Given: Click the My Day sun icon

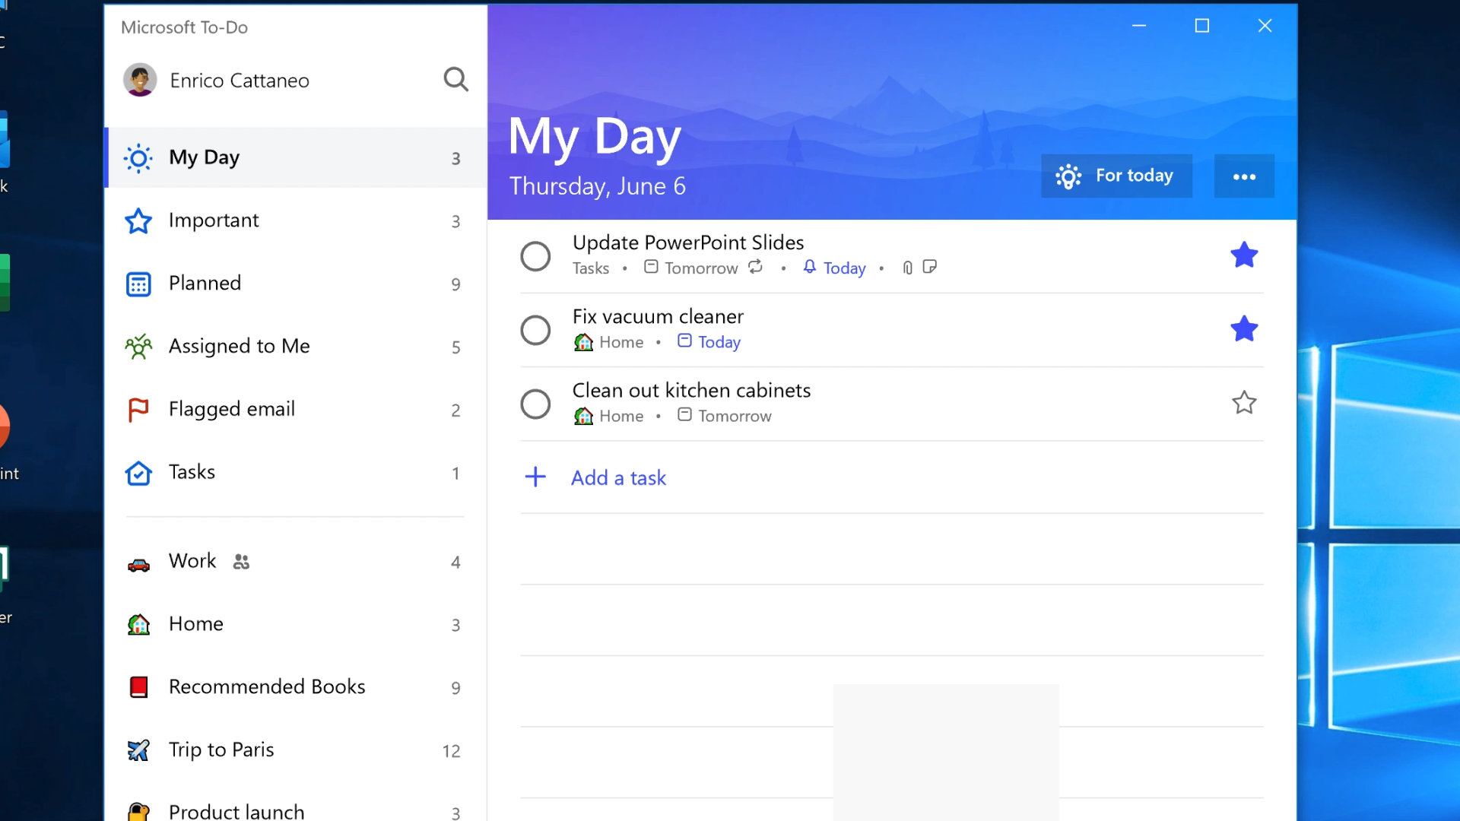Looking at the screenshot, I should (138, 157).
